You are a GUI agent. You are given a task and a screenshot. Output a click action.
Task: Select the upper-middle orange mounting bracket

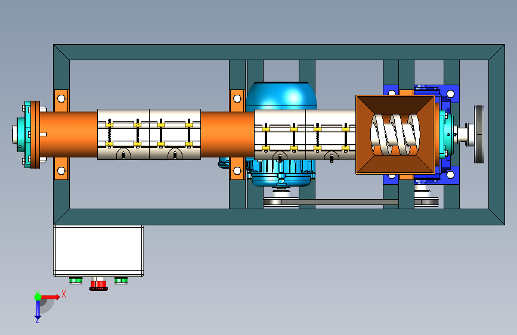click(x=237, y=101)
